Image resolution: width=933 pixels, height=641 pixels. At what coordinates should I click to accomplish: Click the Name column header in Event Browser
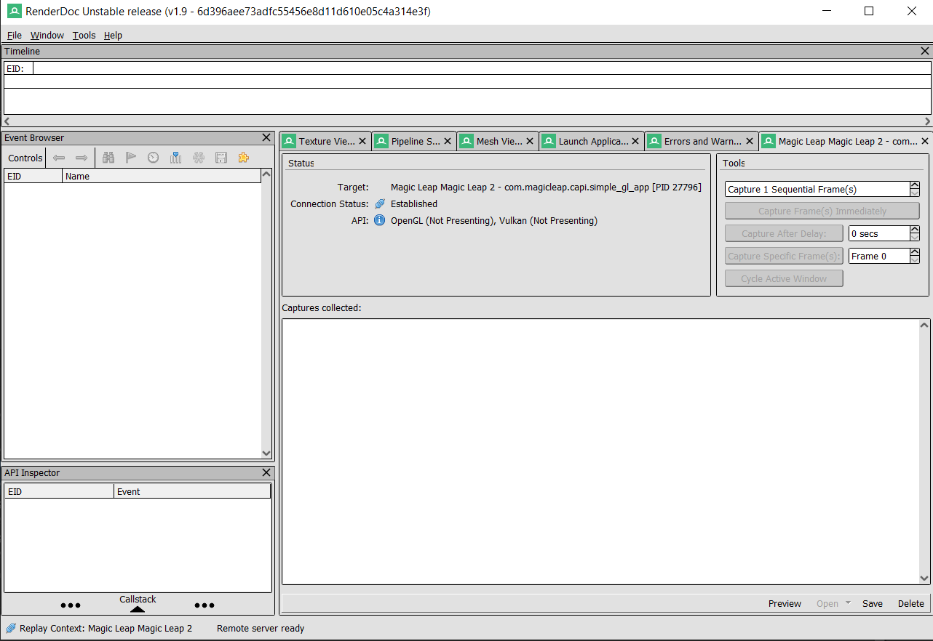161,176
